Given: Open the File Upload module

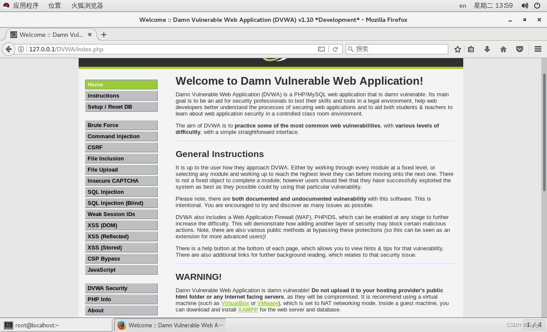Looking at the screenshot, I should click(121, 170).
